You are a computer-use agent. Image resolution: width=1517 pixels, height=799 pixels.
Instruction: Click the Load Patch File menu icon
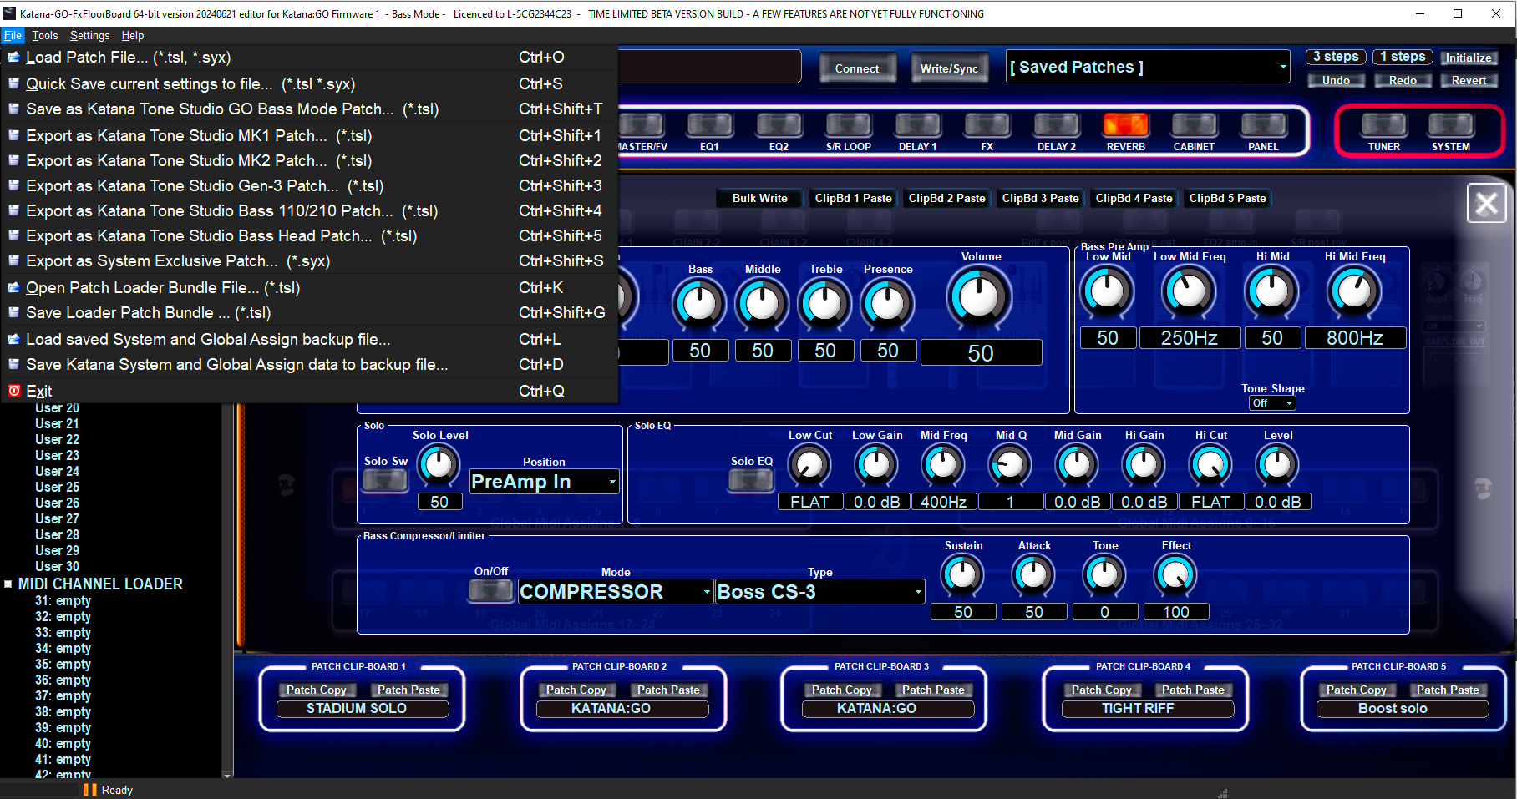[x=14, y=57]
